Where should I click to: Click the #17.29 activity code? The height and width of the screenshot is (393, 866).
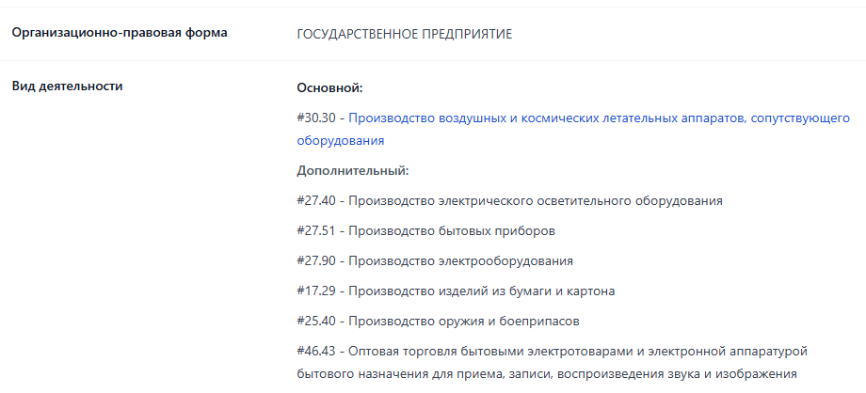[x=316, y=291]
